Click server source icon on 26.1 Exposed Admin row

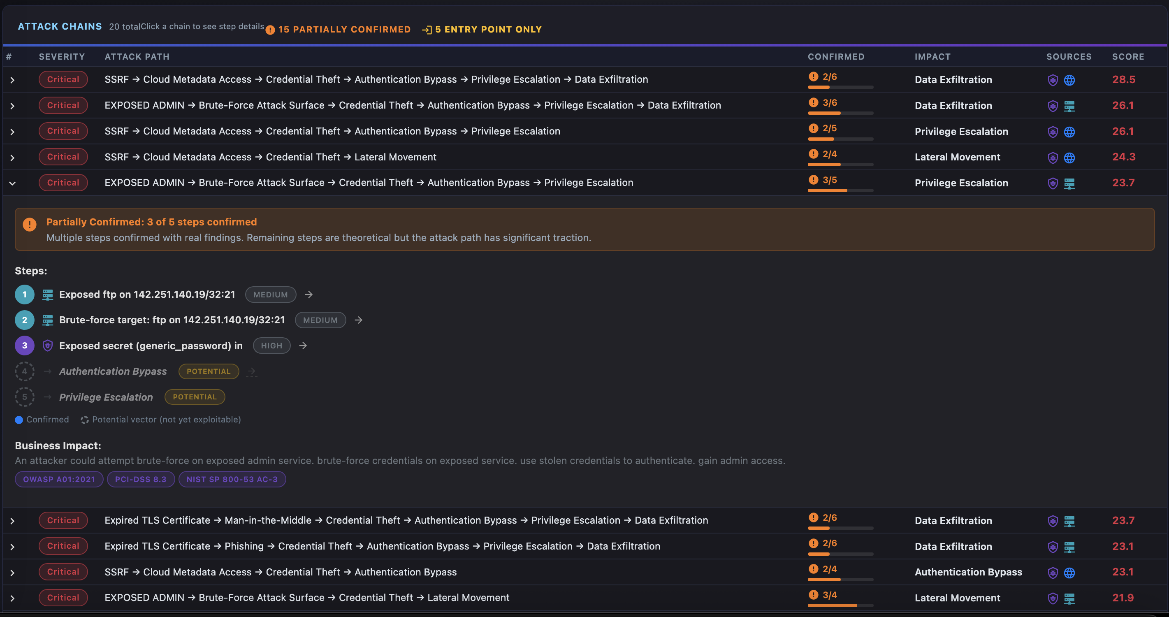(x=1069, y=106)
